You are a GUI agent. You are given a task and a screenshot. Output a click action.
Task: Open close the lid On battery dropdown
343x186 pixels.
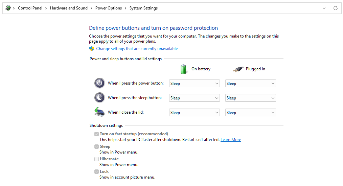(x=194, y=113)
